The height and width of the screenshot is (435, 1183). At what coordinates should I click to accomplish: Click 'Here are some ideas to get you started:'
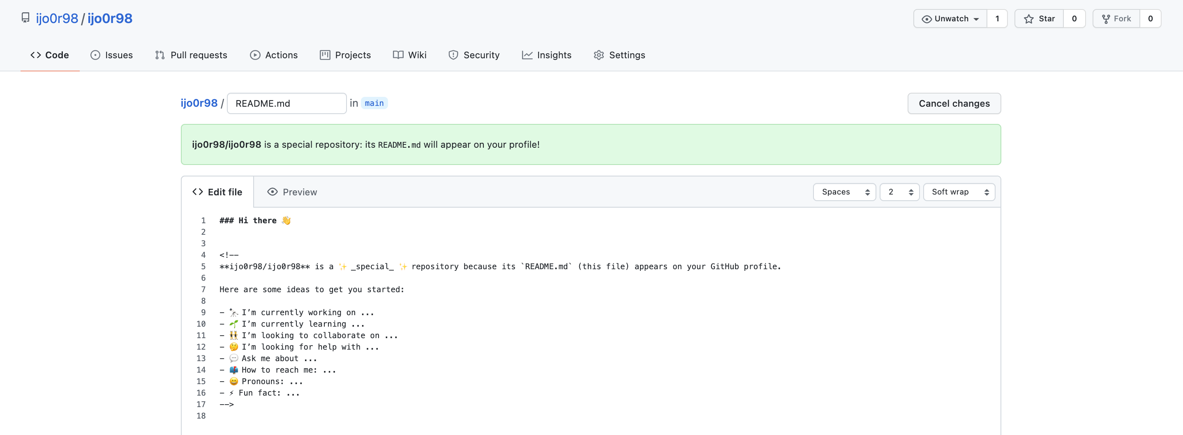311,289
